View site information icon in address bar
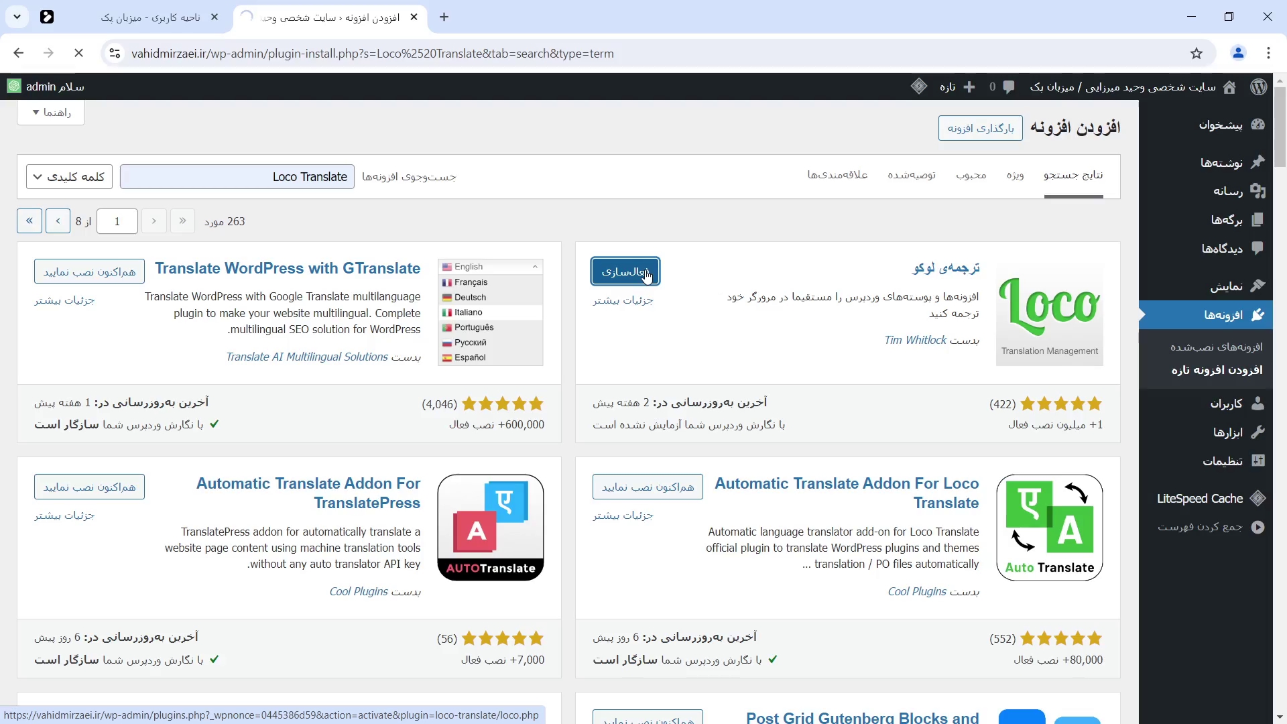 click(x=115, y=53)
